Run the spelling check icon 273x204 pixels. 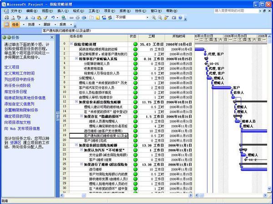tap(19, 18)
